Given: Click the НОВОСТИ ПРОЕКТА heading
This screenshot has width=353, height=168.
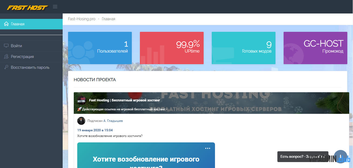Looking at the screenshot, I should (95, 80).
